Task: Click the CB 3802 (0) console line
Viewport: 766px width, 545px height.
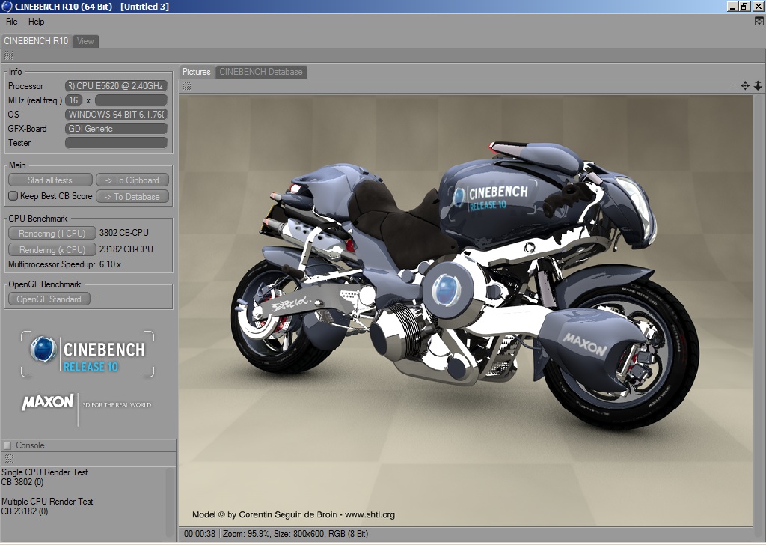Action: click(x=22, y=482)
